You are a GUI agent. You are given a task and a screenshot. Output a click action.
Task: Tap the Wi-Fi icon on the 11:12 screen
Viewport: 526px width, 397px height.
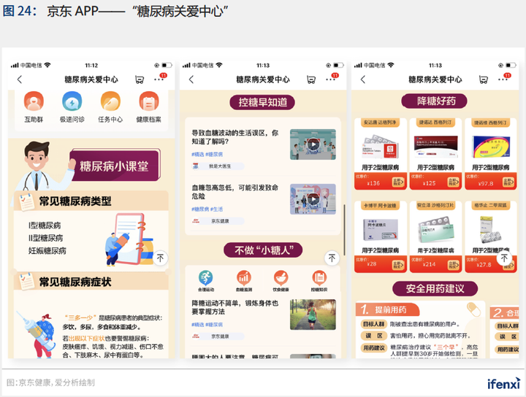click(47, 65)
